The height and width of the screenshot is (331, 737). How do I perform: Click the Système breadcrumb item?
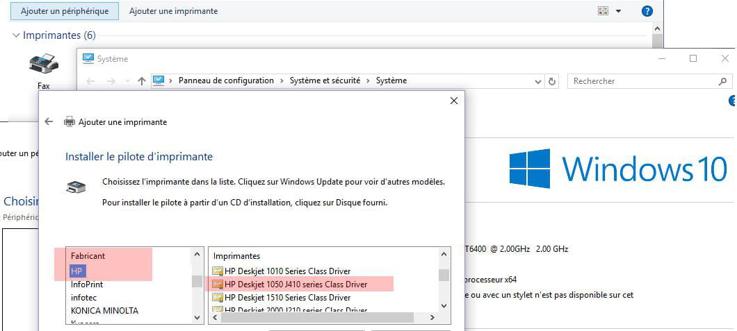click(391, 80)
